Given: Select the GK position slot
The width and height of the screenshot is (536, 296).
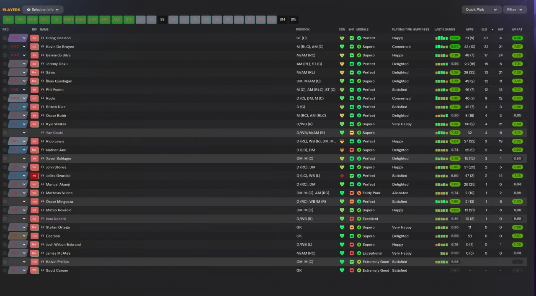Looking at the screenshot, I should 8,20.
